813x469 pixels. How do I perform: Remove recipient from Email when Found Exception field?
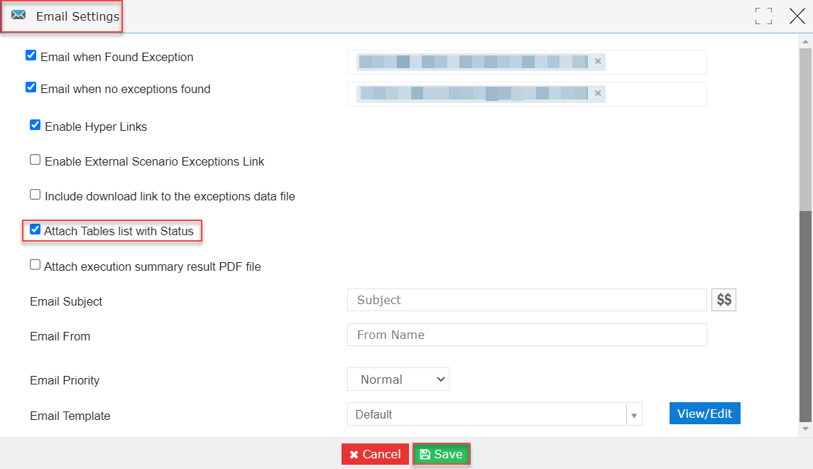(598, 62)
